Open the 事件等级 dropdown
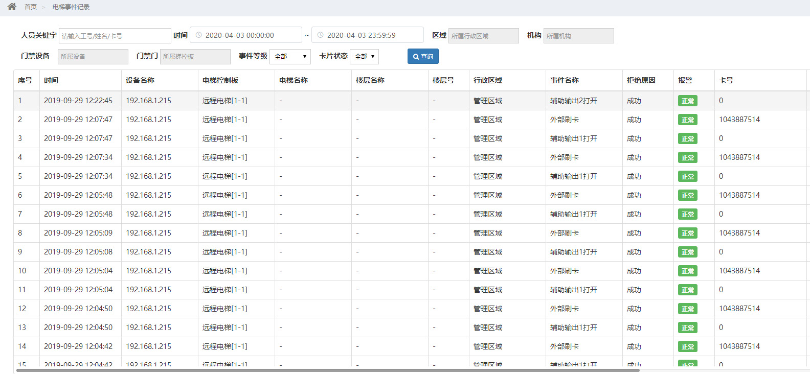Image resolution: width=810 pixels, height=374 pixels. coord(290,56)
